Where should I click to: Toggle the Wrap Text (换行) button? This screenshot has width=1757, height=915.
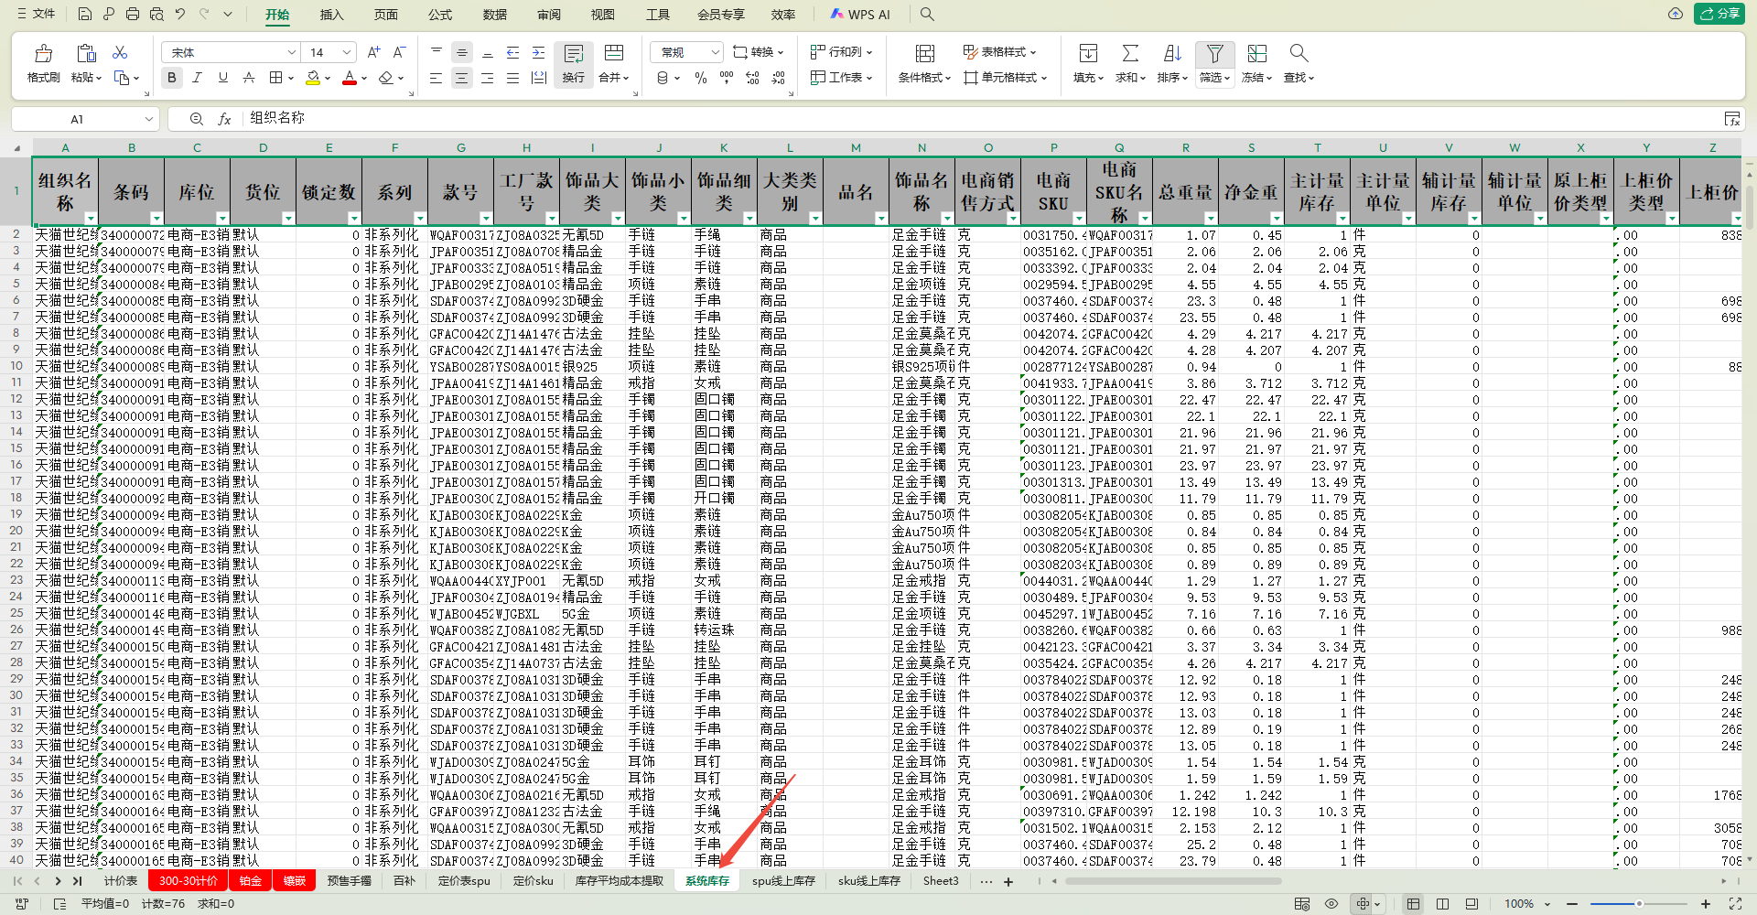(x=573, y=63)
